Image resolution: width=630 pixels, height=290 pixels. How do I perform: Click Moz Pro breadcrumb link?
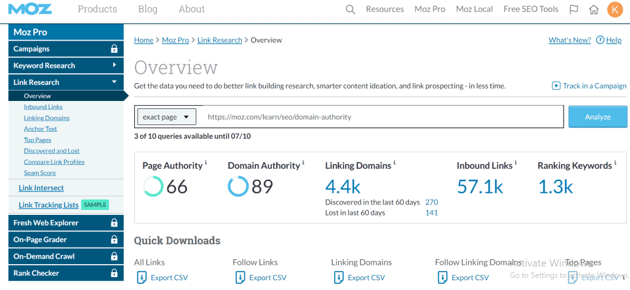175,40
